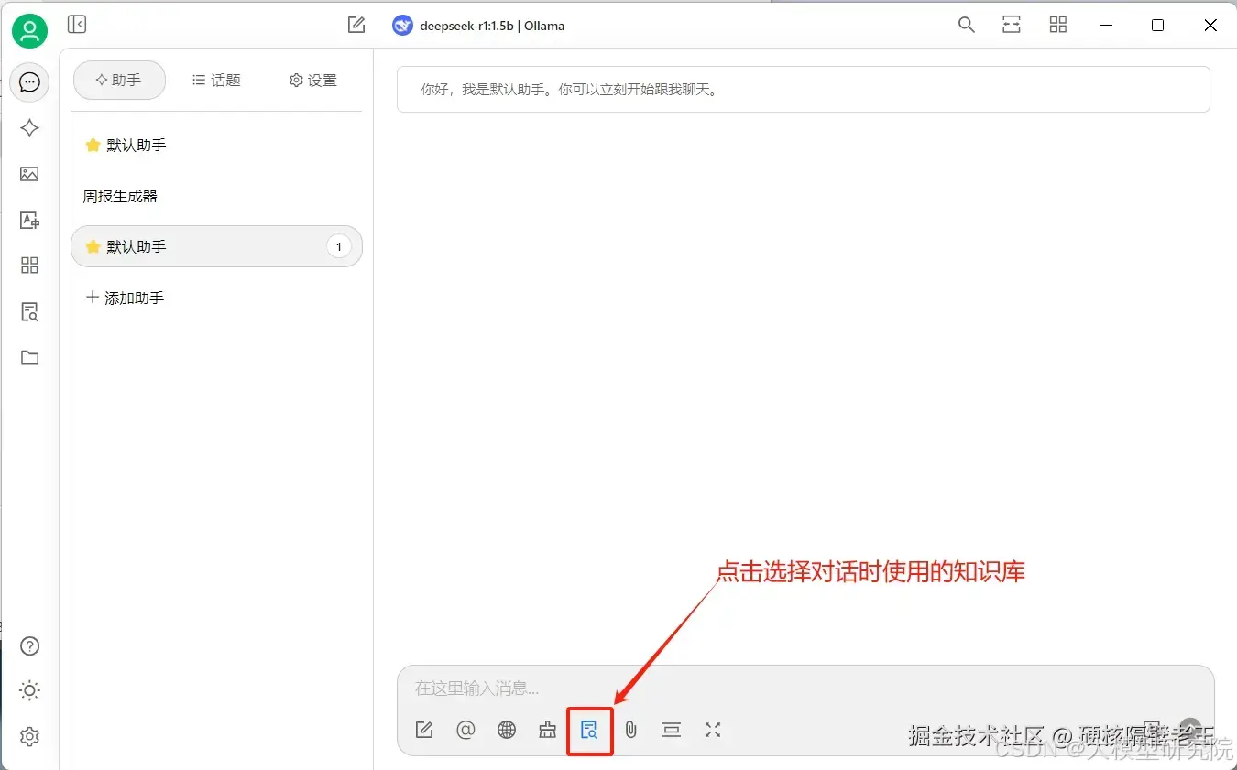1237x770 pixels.
Task: Open the translate sidebar icon
Action: [x=29, y=220]
